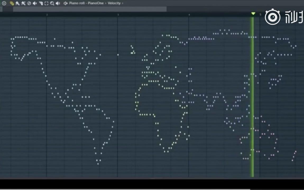Image resolution: width=304 pixels, height=190 pixels.
Task: Select the Delete tool
Action: [29, 3]
